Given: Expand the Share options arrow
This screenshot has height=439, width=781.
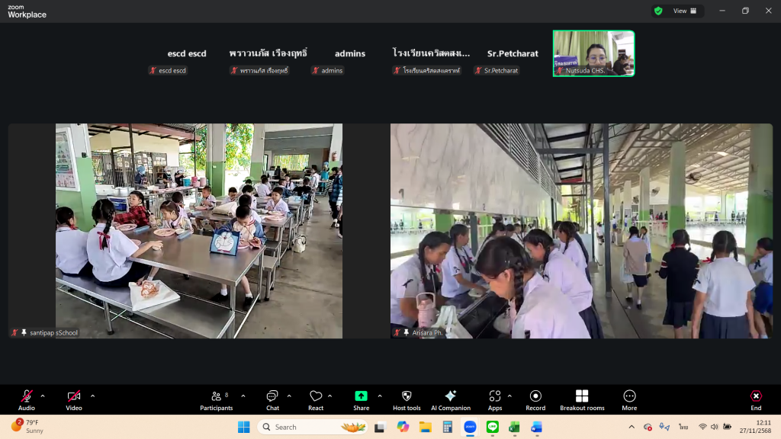Looking at the screenshot, I should (x=379, y=396).
